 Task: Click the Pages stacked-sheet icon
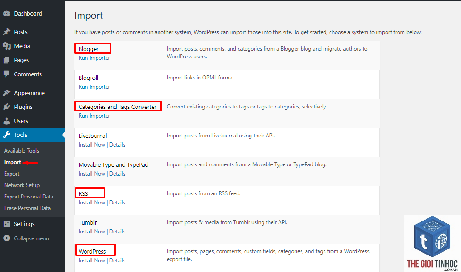point(6,60)
